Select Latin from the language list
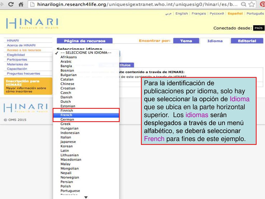The image size is (265, 199). (86, 151)
